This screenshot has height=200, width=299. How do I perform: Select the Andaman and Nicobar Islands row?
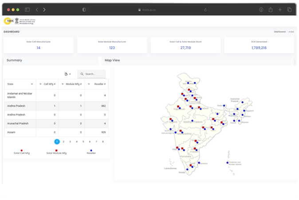(56, 95)
